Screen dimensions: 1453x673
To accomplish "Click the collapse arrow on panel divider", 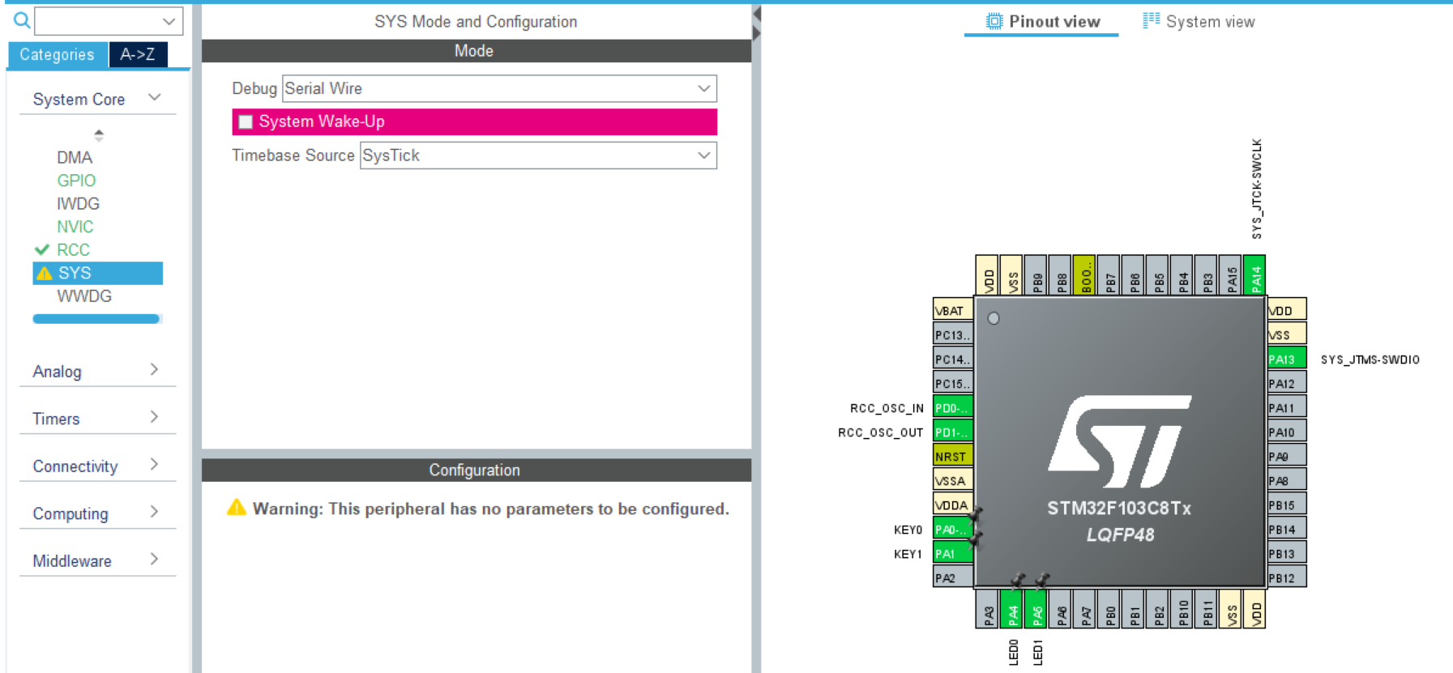I will coord(757,14).
